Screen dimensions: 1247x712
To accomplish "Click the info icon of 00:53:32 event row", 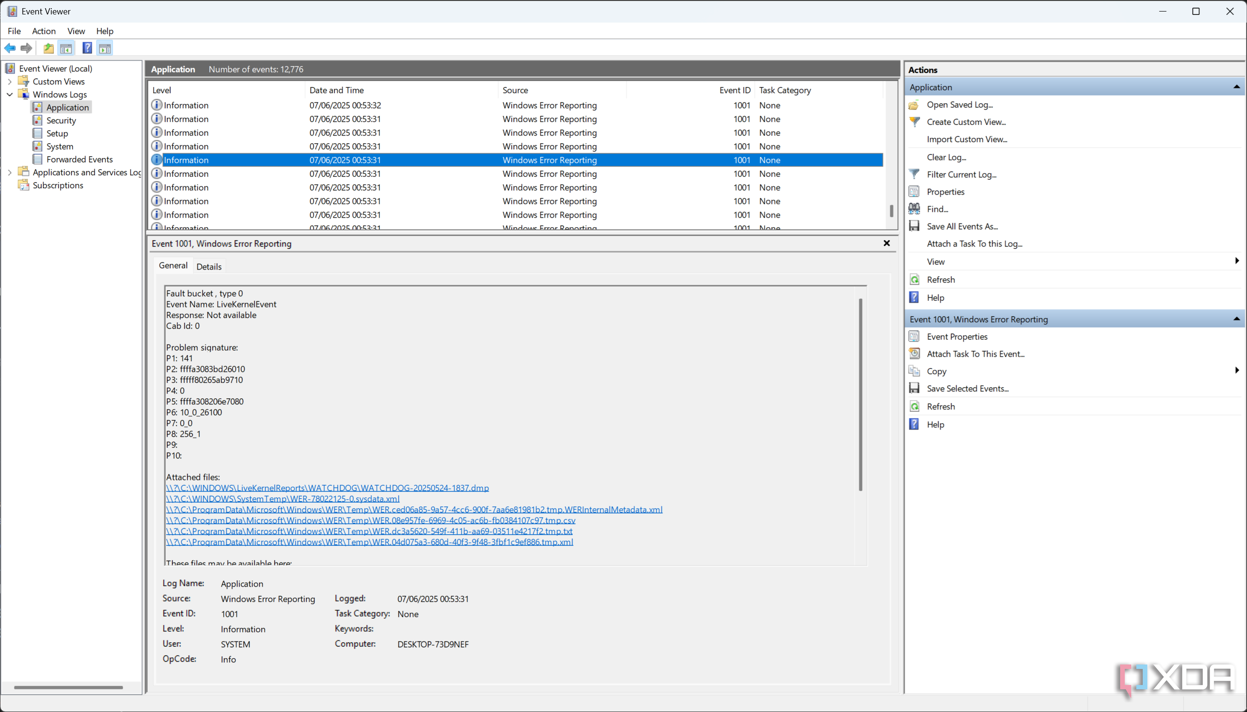I will coord(157,105).
